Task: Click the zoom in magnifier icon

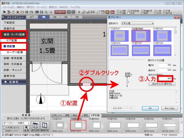Action: pyautogui.click(x=46, y=12)
